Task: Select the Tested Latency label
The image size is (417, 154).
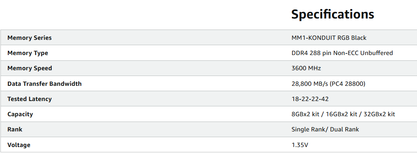Action: coord(30,99)
